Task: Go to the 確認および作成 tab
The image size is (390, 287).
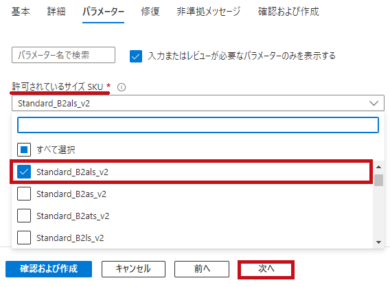Action: point(288,12)
